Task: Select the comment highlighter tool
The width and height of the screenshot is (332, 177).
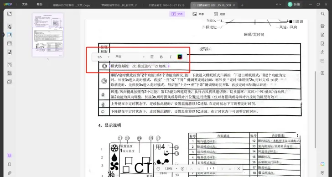Action: [9, 26]
